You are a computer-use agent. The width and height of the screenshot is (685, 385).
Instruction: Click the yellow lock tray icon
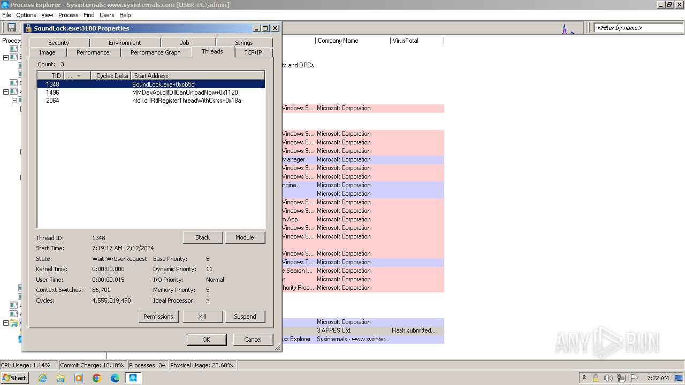click(x=595, y=378)
